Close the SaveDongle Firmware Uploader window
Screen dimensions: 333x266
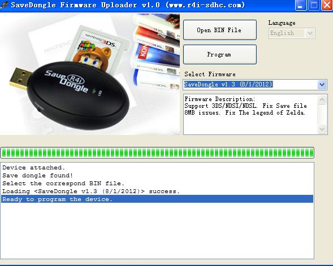[327, 5]
